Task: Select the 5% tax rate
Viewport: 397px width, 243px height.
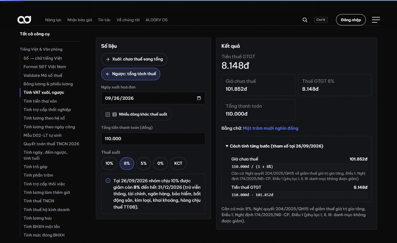Action: pos(143,163)
